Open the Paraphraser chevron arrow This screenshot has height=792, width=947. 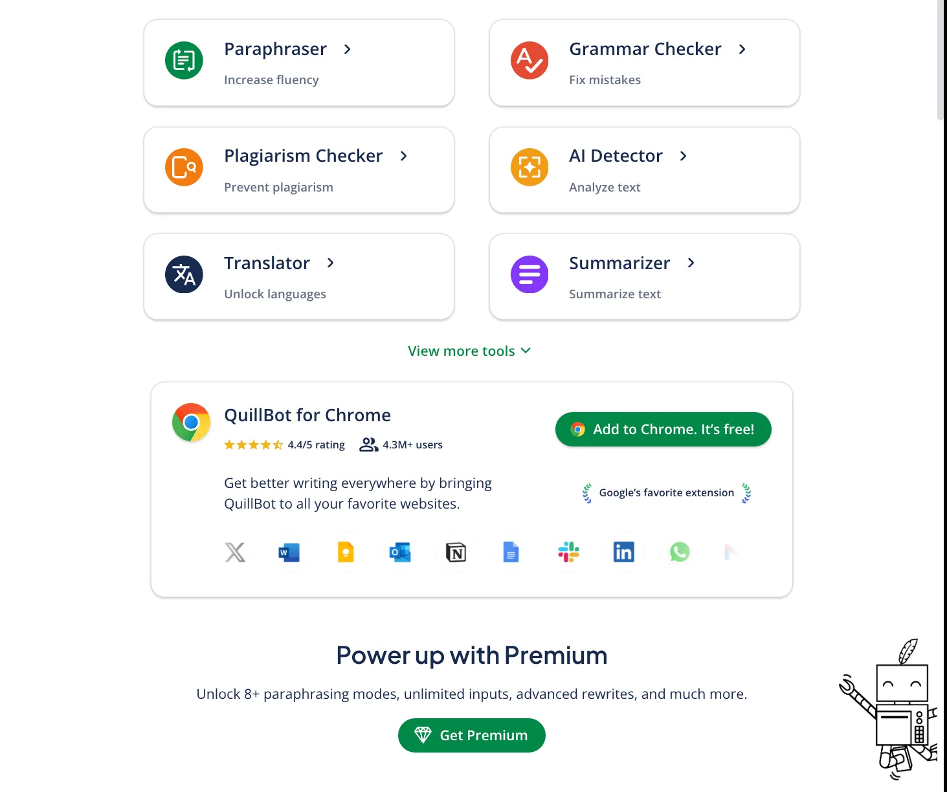(x=347, y=49)
